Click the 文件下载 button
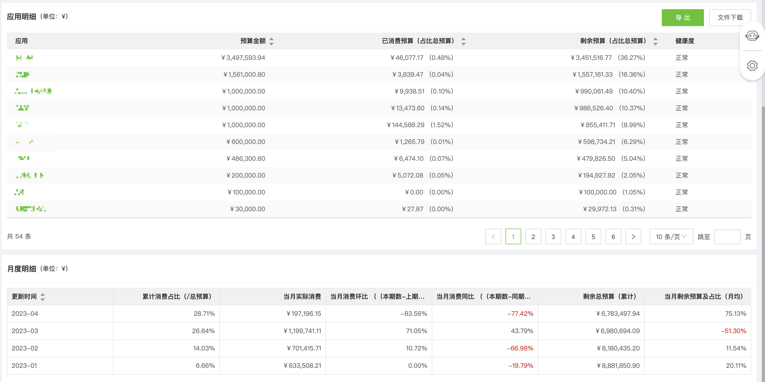This screenshot has height=382, width=765. 730,18
